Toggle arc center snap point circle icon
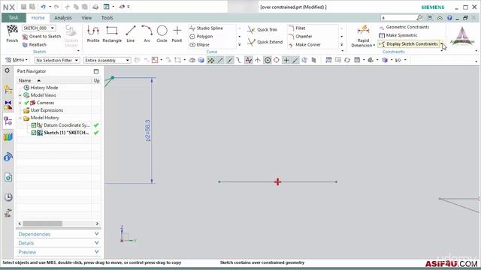This screenshot has width=481, height=270. coord(268,60)
